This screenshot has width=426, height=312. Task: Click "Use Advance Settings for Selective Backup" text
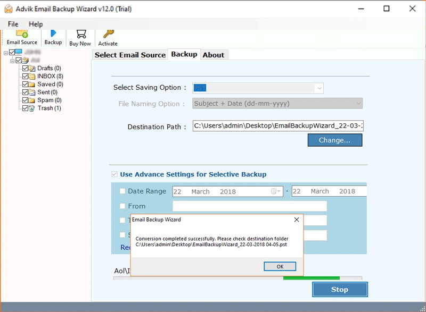[x=193, y=174]
